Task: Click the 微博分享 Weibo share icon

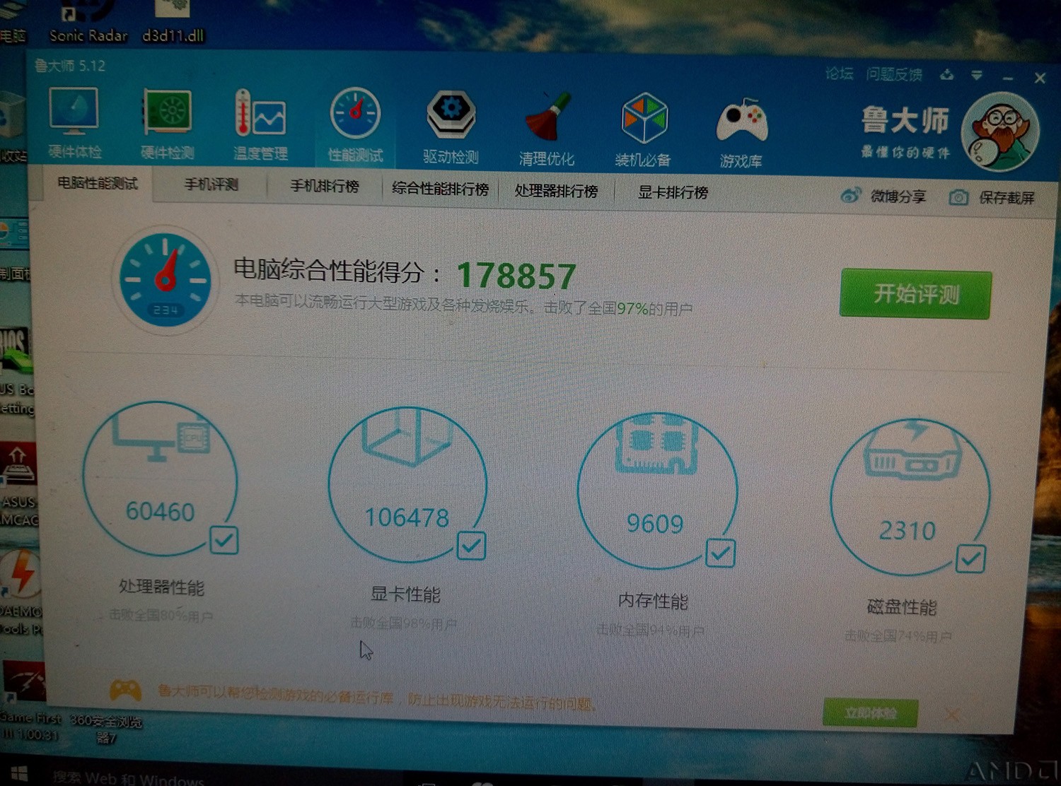Action: (850, 195)
